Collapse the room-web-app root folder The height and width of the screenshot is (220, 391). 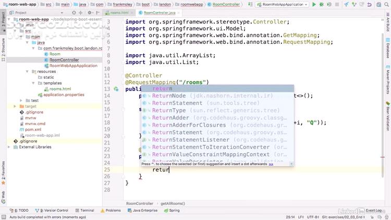click(9, 19)
